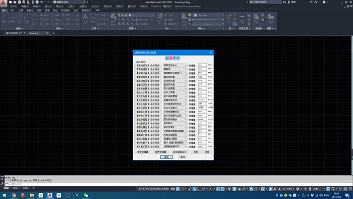Click the Open file folder icon
The image size is (353, 199).
coord(15,2)
